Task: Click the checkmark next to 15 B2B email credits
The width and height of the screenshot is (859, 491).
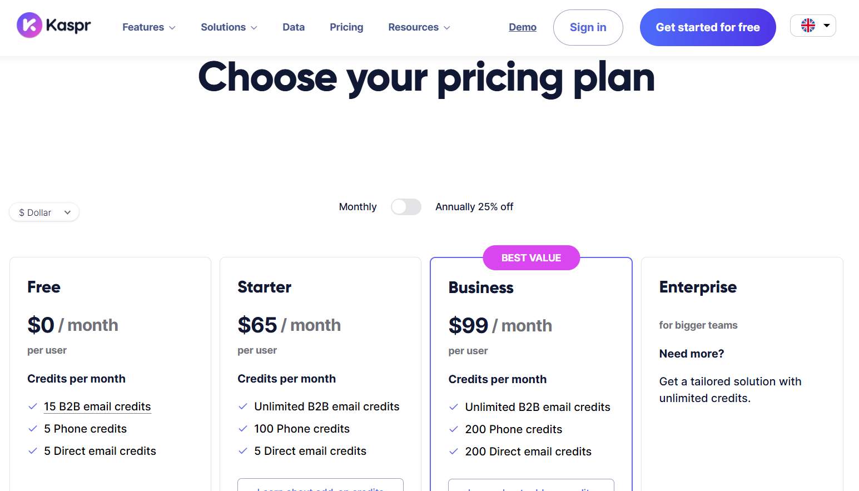Action: (x=32, y=406)
